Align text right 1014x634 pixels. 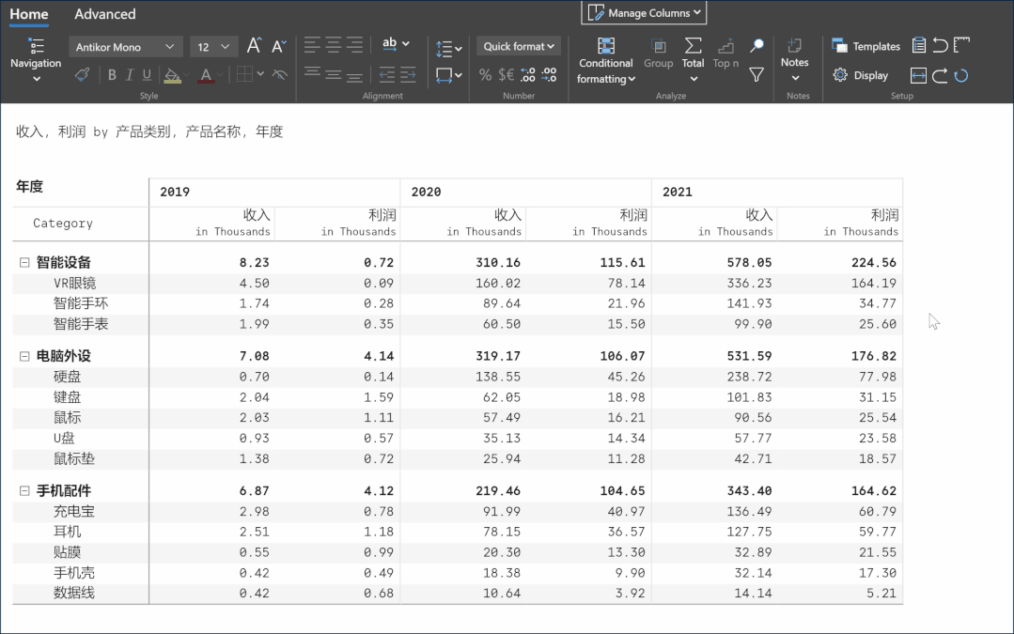click(354, 44)
